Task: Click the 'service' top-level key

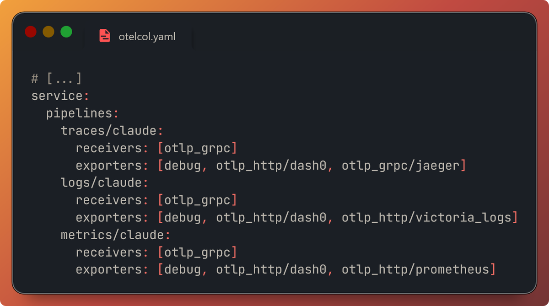Action: pos(57,96)
